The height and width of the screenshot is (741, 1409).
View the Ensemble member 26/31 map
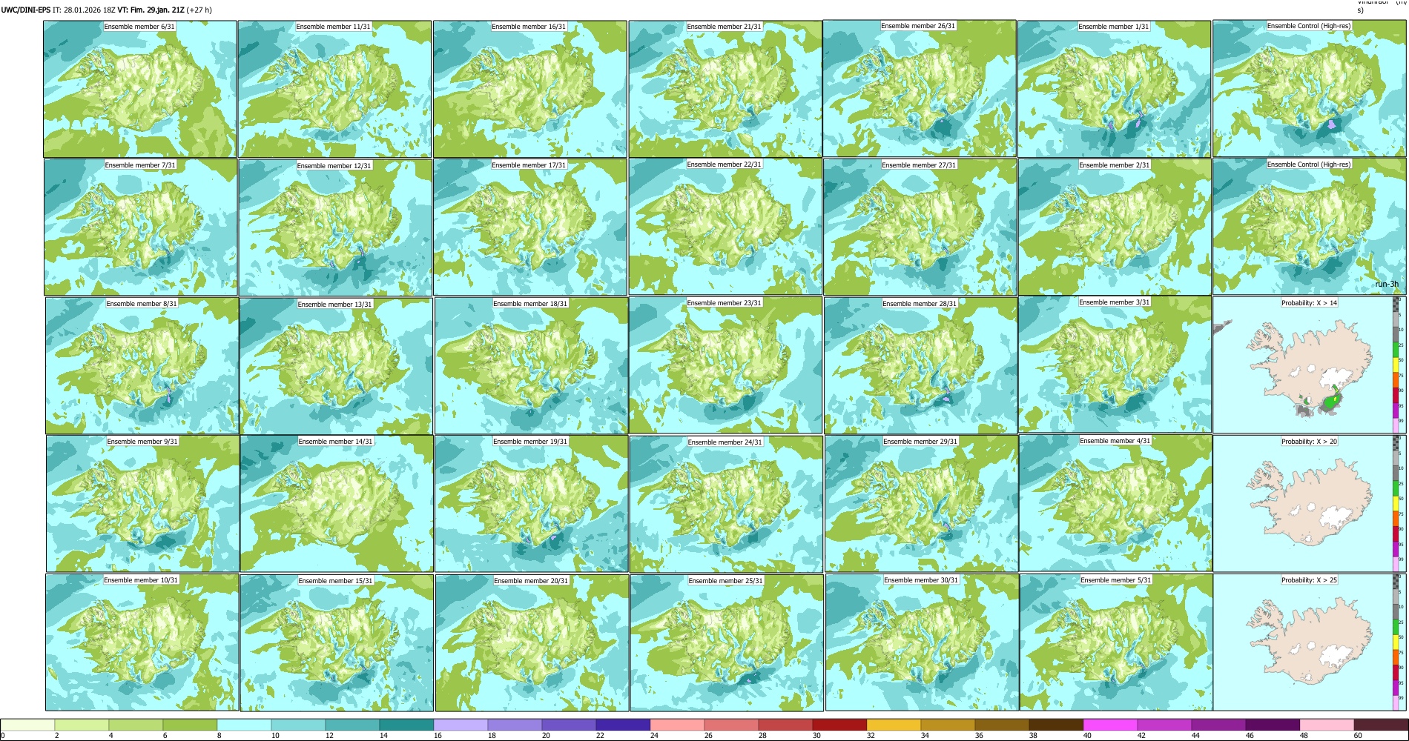[x=920, y=88]
